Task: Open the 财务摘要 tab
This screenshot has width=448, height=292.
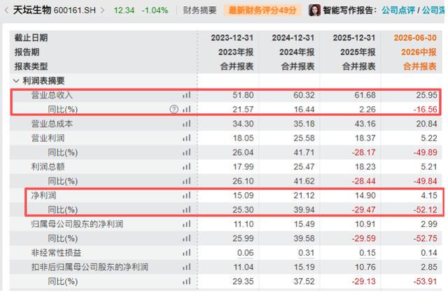Action: 199,10
